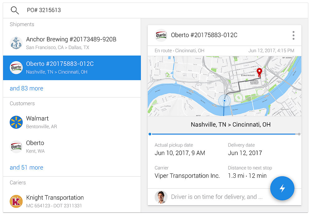Open Anchor Brewing #20173489-920B shipment
Image resolution: width=311 pixels, height=216 pixels.
click(x=72, y=43)
